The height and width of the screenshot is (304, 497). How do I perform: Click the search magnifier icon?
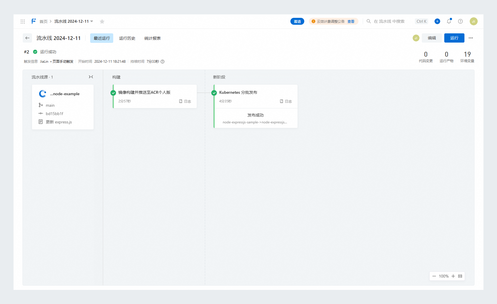coord(369,21)
